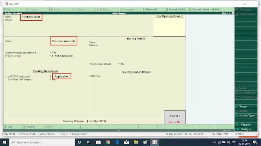Open F12: Configure button
Viewport: 261px width, 146px height.
246,129
